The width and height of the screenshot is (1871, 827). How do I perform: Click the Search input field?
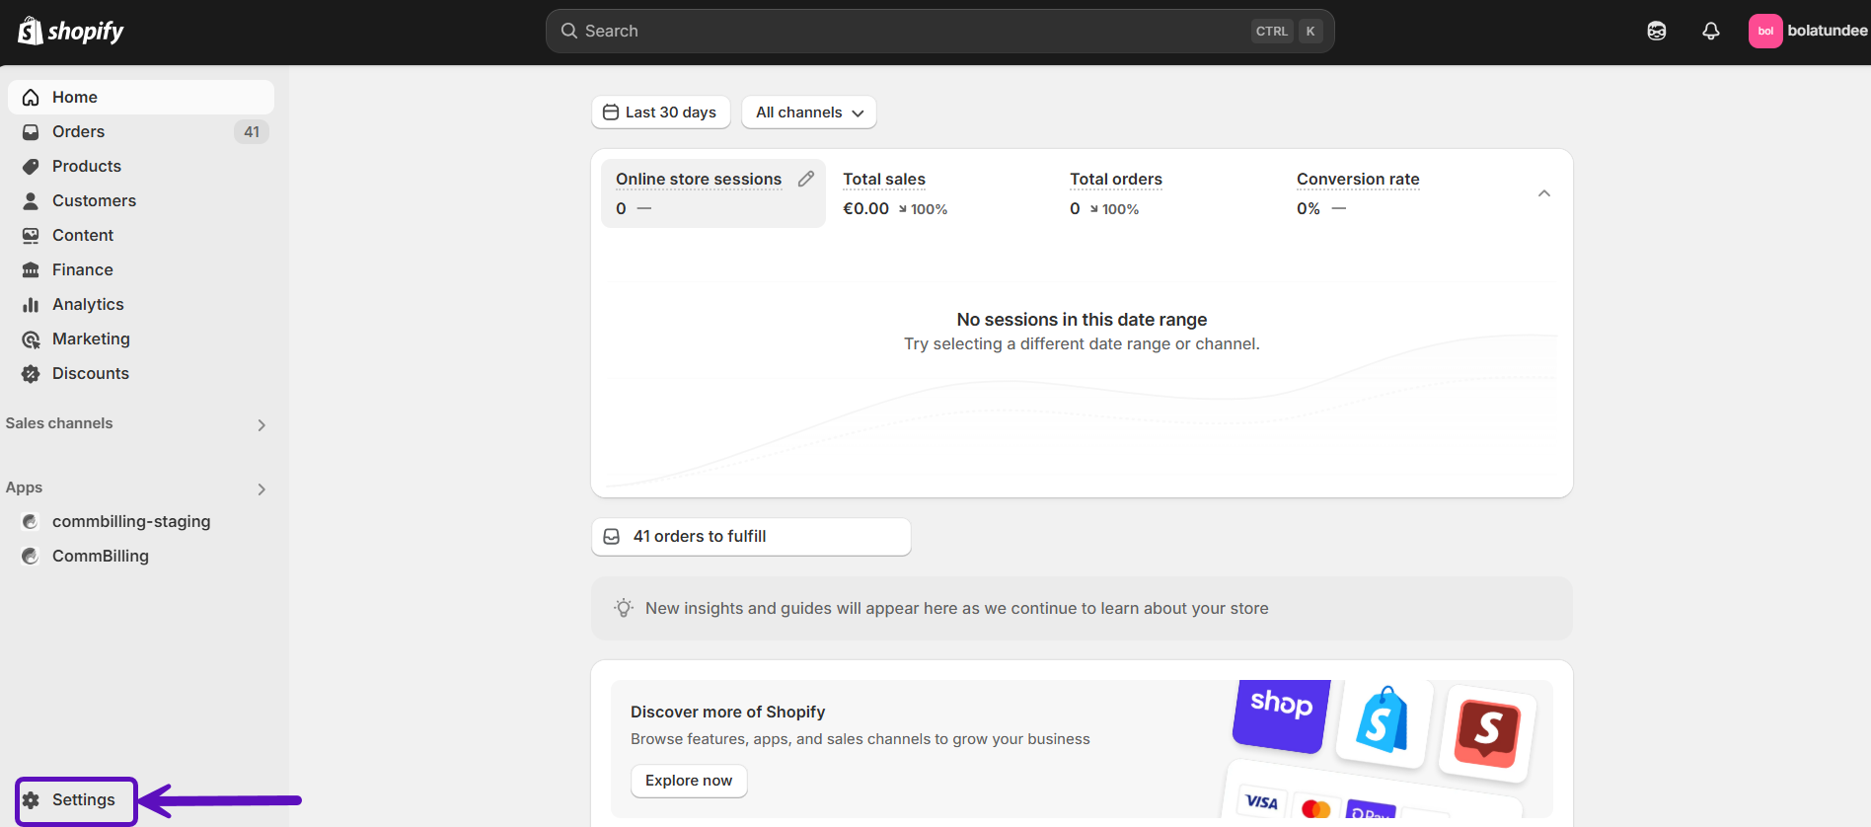click(x=908, y=32)
